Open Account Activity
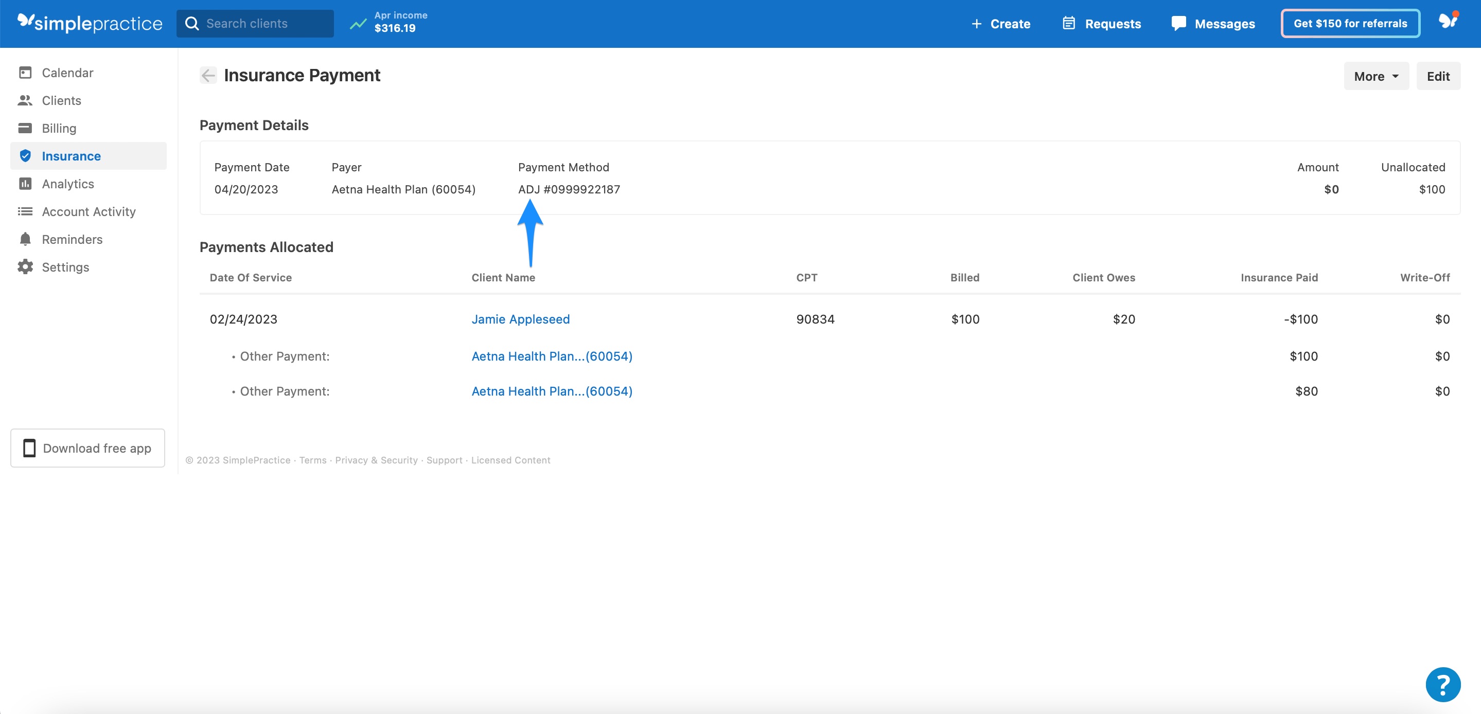 coord(89,211)
